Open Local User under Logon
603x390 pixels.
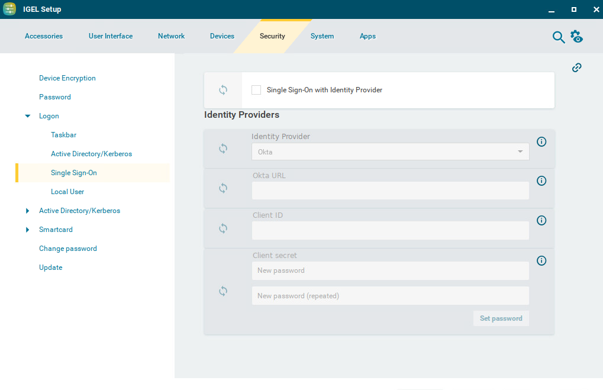click(67, 192)
